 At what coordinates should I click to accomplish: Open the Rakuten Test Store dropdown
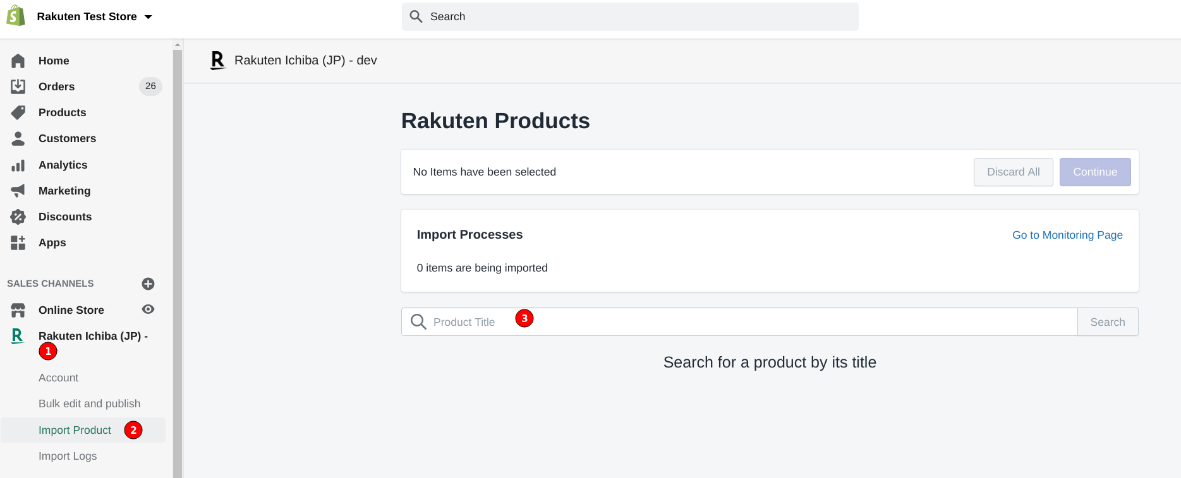pyautogui.click(x=95, y=16)
